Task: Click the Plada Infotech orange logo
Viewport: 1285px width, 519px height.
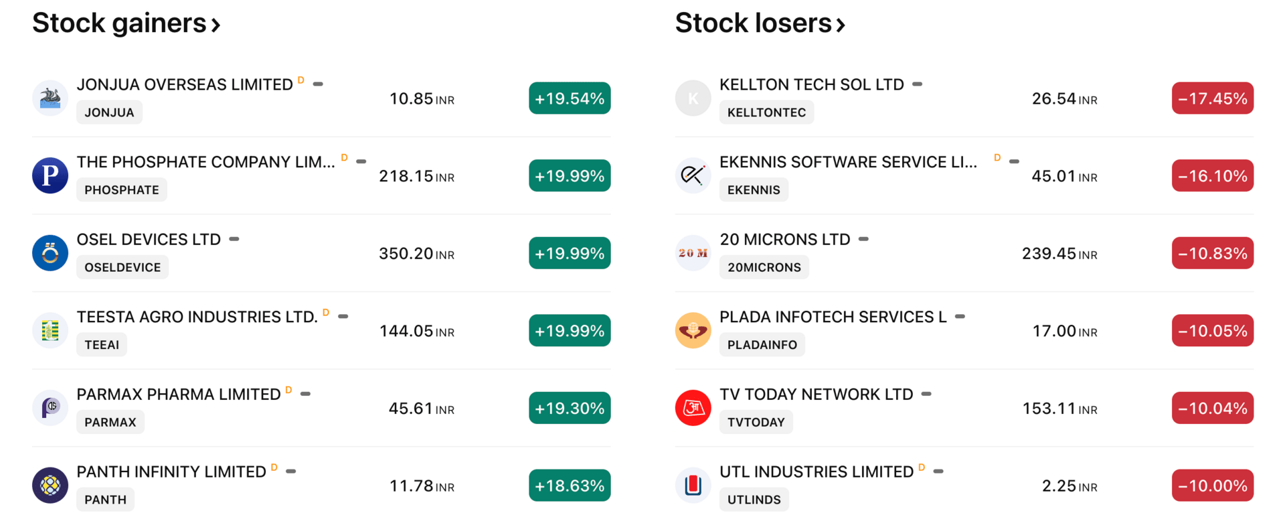Action: point(693,331)
